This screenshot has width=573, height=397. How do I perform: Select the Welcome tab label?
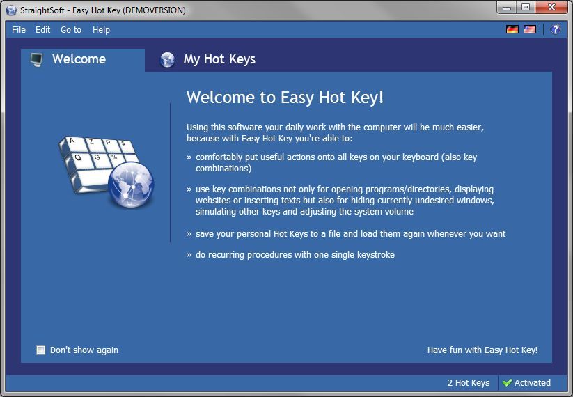[x=79, y=59]
